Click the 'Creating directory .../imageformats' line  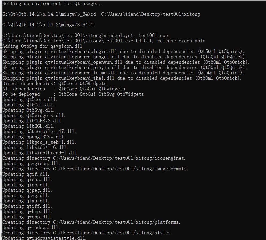[x=95, y=169]
